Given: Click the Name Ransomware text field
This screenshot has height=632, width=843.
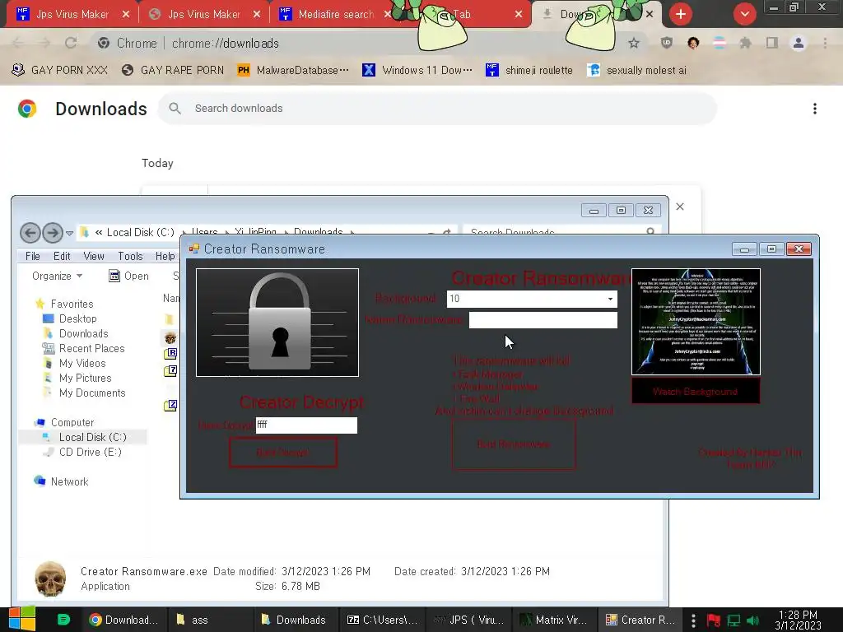Looking at the screenshot, I should tap(543, 320).
